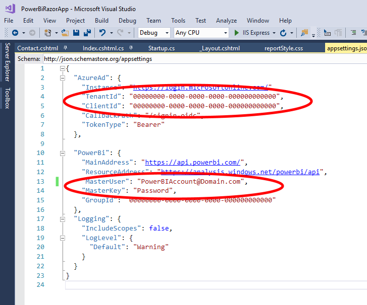
Task: Open the Debug menu
Action: click(127, 21)
